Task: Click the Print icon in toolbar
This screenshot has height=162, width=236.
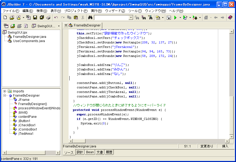Action: click(48, 17)
